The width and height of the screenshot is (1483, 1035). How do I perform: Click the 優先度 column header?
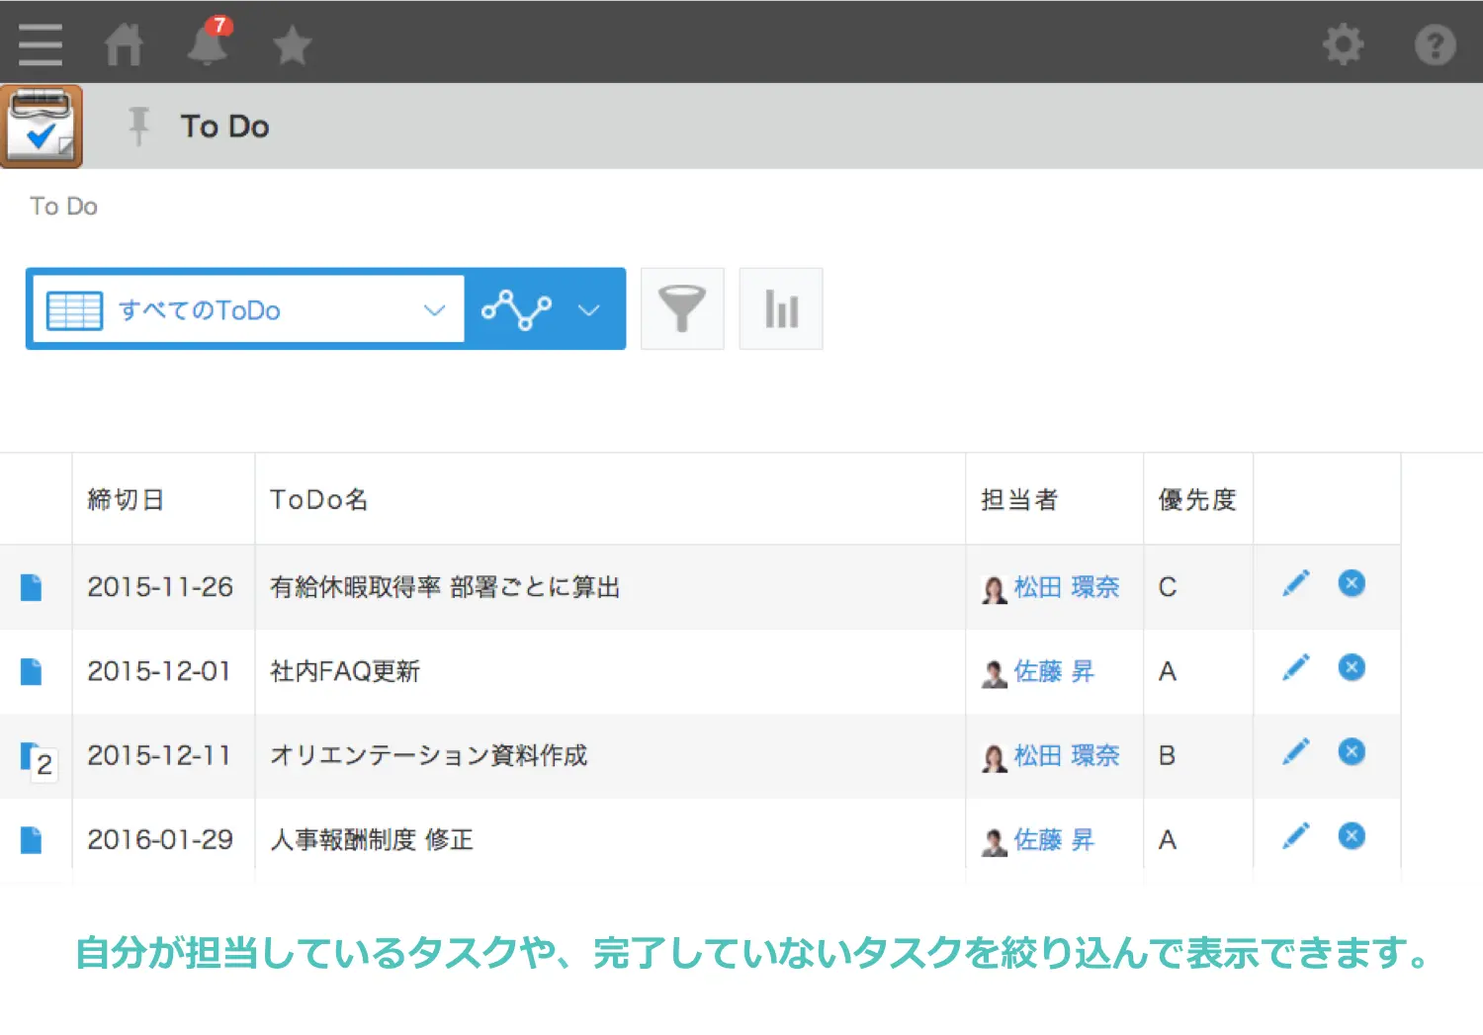[x=1196, y=499]
